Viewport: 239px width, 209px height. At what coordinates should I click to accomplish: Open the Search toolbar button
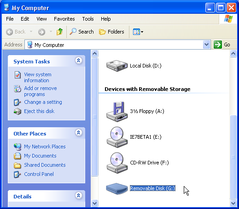[x=82, y=32]
